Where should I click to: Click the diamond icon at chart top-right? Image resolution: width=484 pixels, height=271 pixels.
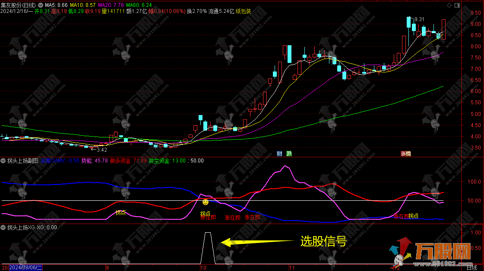tap(449, 5)
